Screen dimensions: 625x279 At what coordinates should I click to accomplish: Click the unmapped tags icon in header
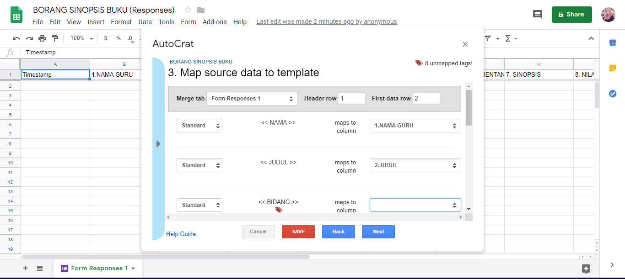[419, 63]
